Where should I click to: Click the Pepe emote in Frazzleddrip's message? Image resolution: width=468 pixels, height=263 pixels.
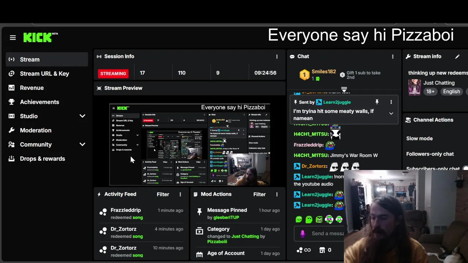tap(330, 145)
